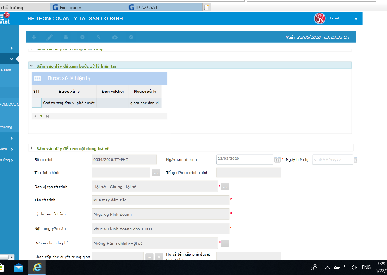Click the view eye toolbar icon

click(x=115, y=37)
